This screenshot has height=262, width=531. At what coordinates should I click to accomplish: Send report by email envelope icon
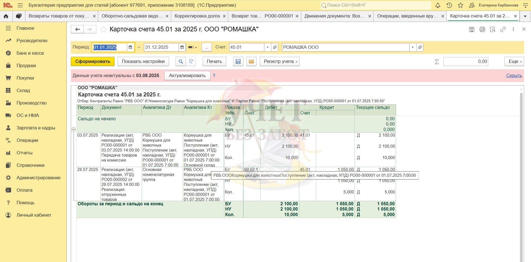point(251,61)
